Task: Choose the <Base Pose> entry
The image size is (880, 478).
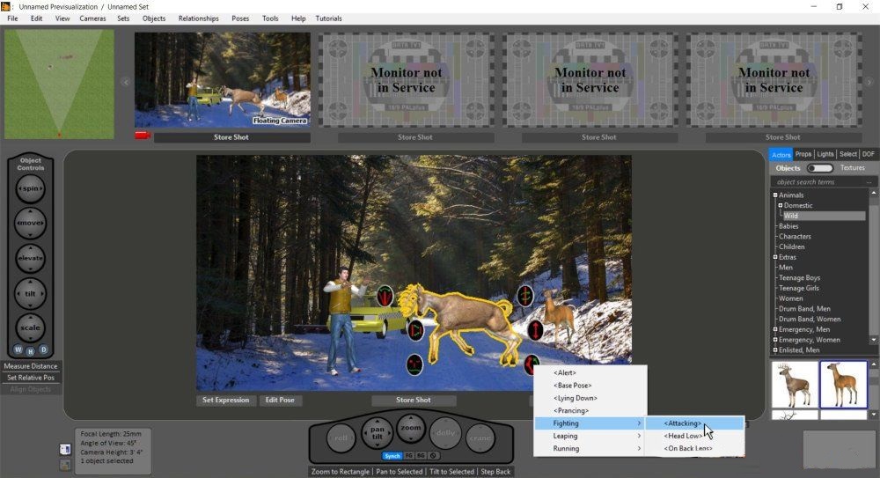Action: (x=590, y=386)
